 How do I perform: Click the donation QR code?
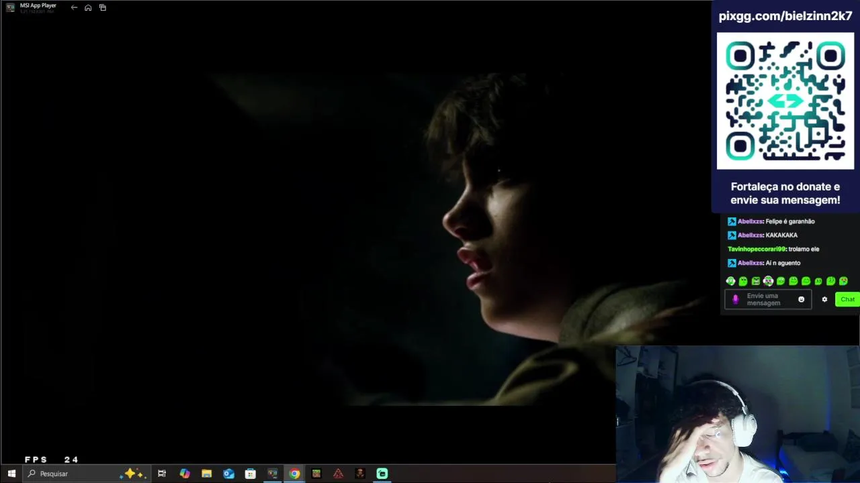(785, 101)
